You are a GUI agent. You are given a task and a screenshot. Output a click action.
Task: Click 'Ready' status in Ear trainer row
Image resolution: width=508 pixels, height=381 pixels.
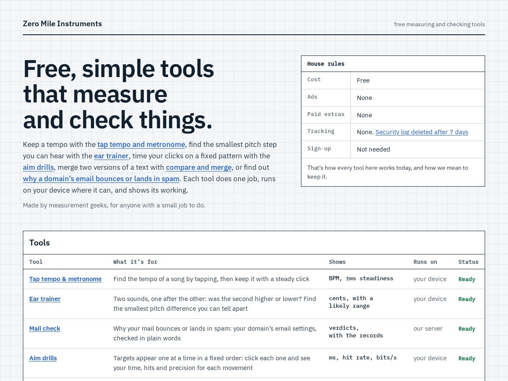point(467,299)
